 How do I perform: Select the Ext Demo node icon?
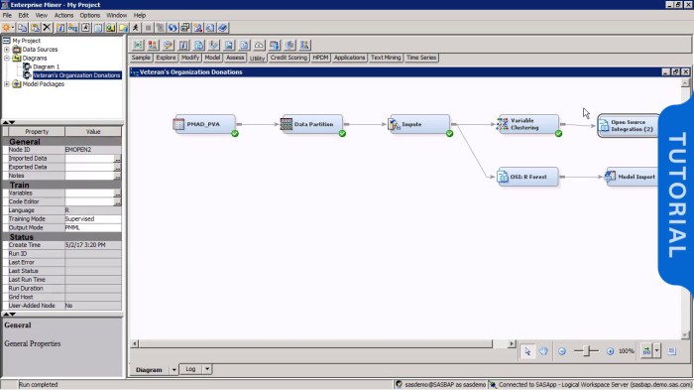point(168,45)
